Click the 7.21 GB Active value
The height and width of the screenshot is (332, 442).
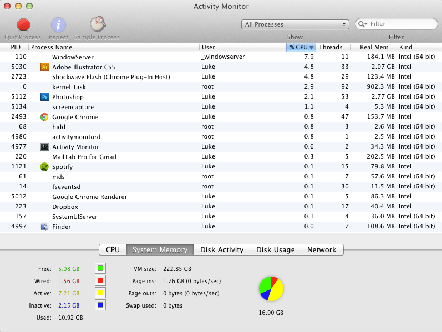tap(69, 293)
